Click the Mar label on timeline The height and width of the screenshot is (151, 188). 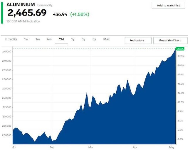(91, 147)
